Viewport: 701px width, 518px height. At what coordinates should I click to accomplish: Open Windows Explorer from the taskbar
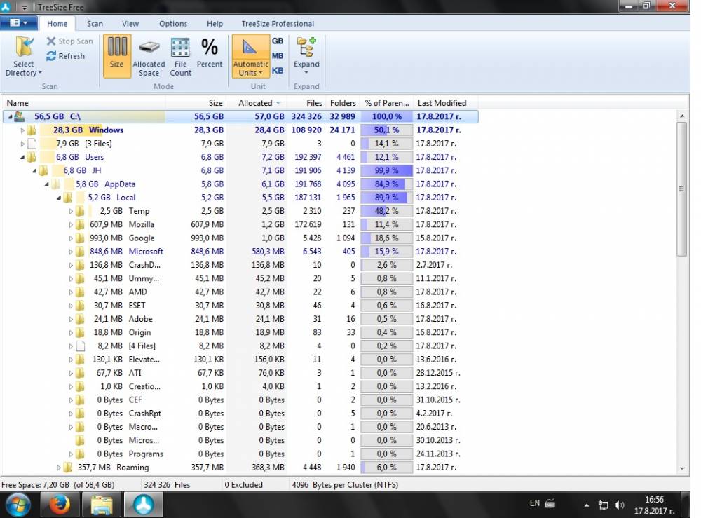101,505
